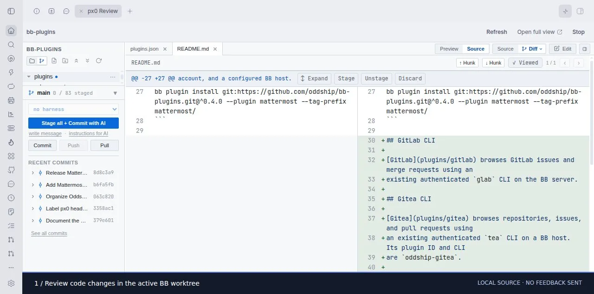This screenshot has height=294, width=594.
Task: Expand the 'Document the…' commit
Action: click(32, 221)
